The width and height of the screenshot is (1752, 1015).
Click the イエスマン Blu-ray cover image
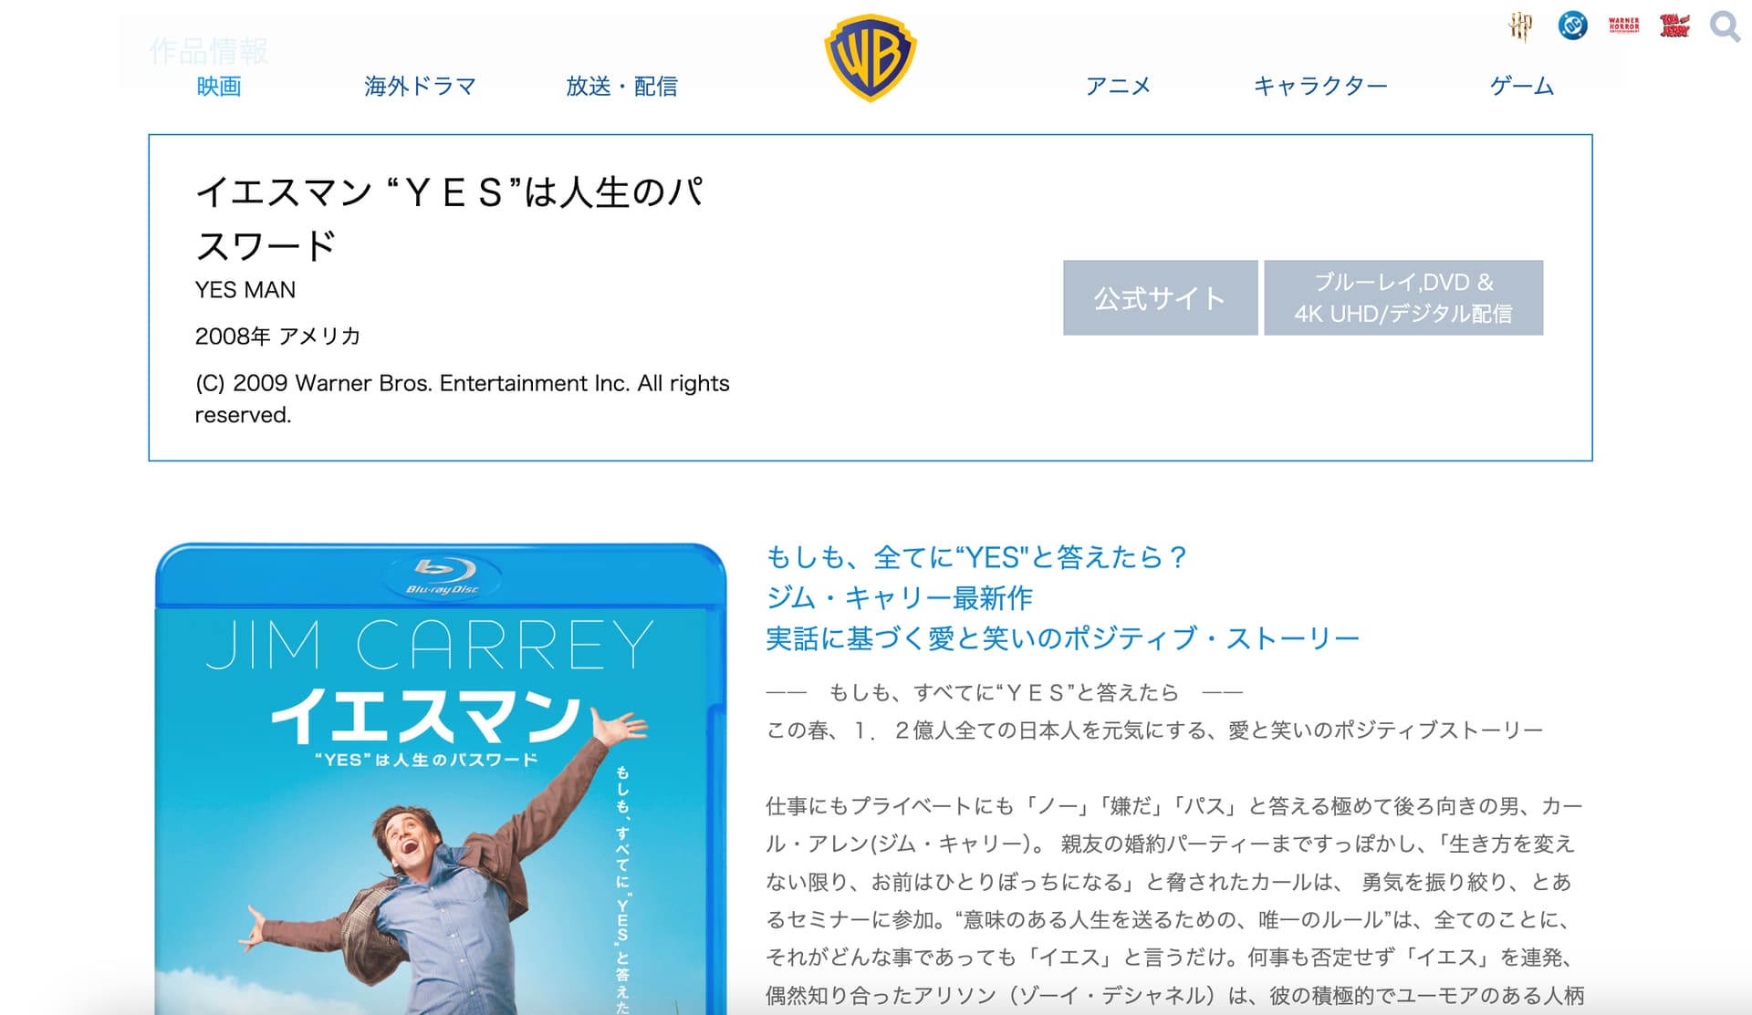click(441, 779)
